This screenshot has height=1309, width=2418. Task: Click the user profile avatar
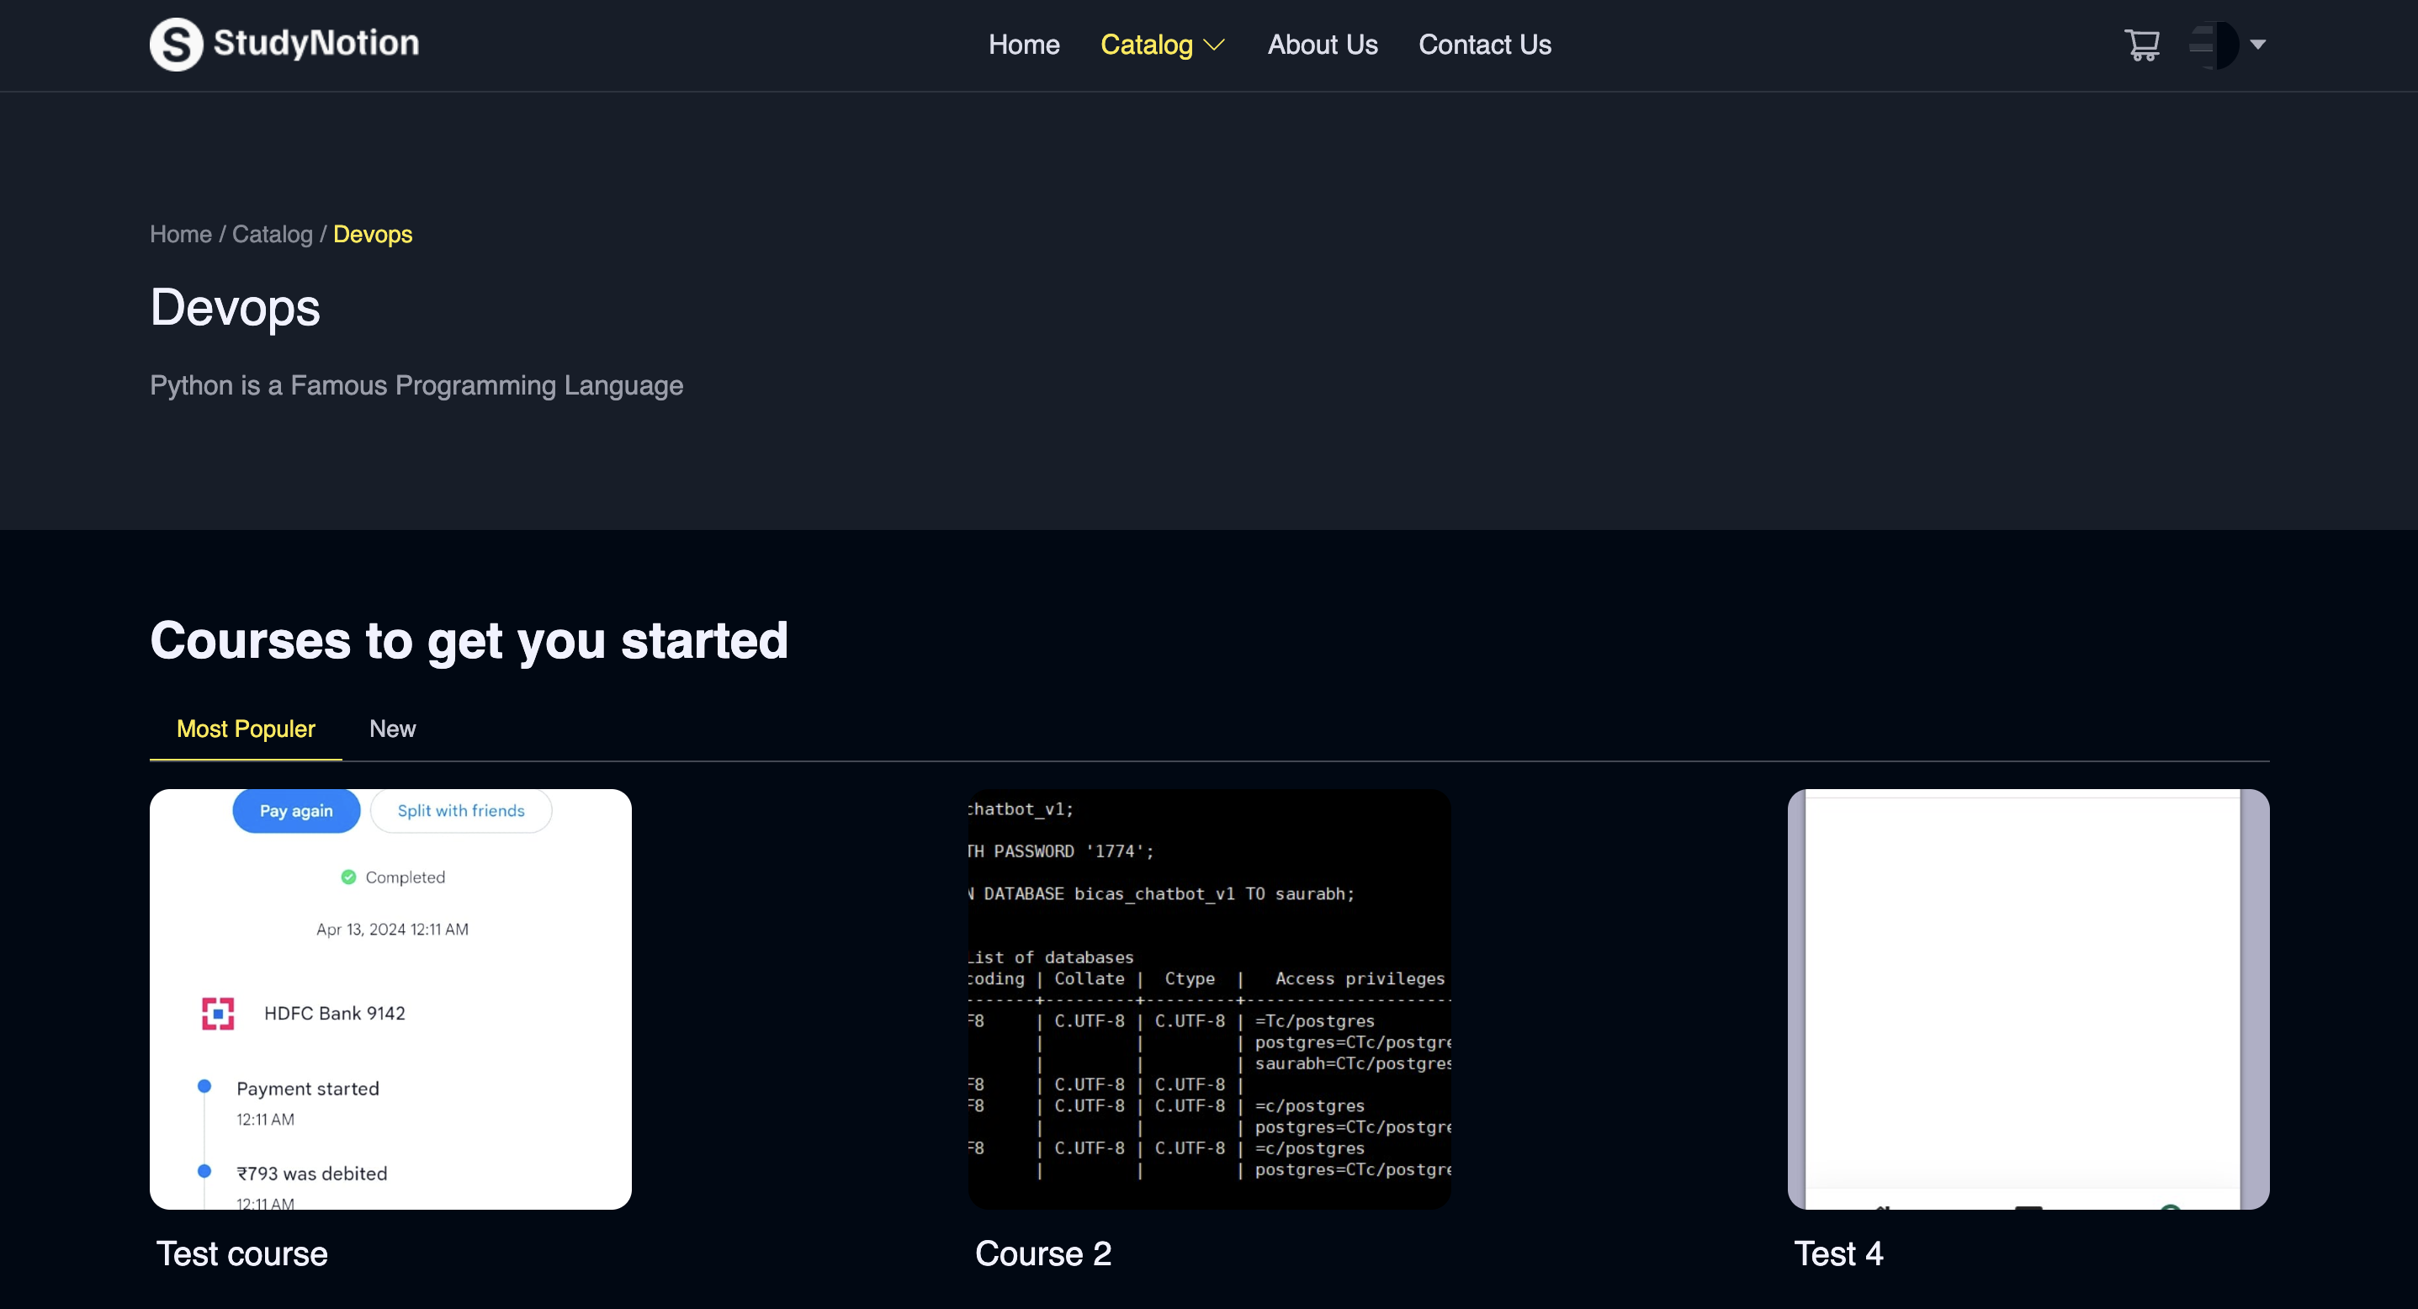pos(2214,44)
